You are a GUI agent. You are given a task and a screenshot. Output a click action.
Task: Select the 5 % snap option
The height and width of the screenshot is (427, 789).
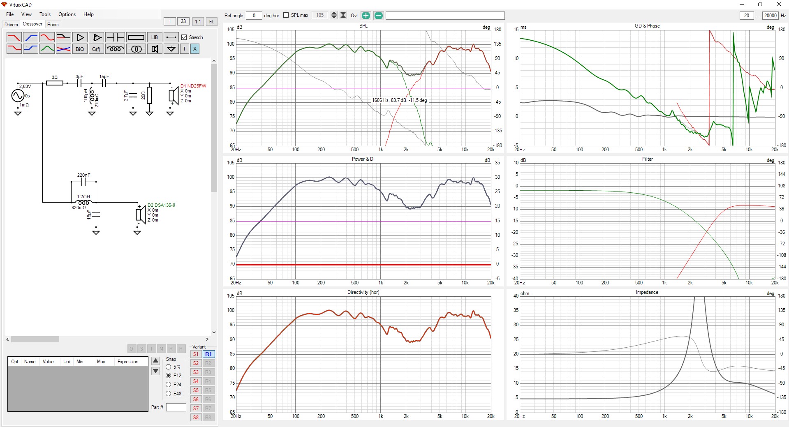point(169,367)
